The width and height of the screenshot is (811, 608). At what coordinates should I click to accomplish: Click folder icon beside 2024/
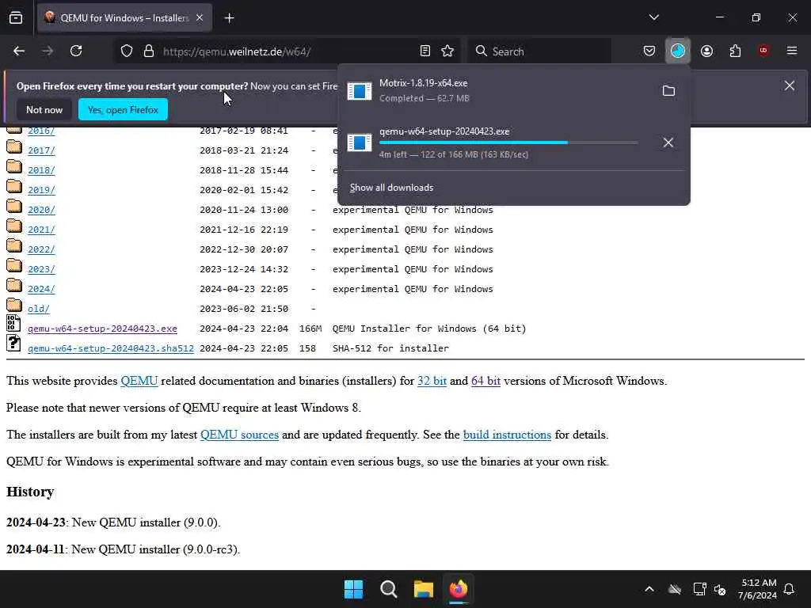click(14, 286)
